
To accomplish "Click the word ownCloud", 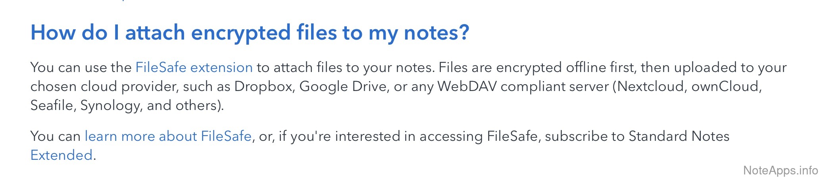I will (x=726, y=87).
